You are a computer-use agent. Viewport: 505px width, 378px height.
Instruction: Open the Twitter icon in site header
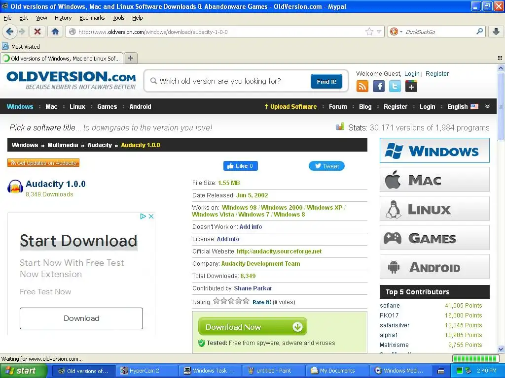395,86
